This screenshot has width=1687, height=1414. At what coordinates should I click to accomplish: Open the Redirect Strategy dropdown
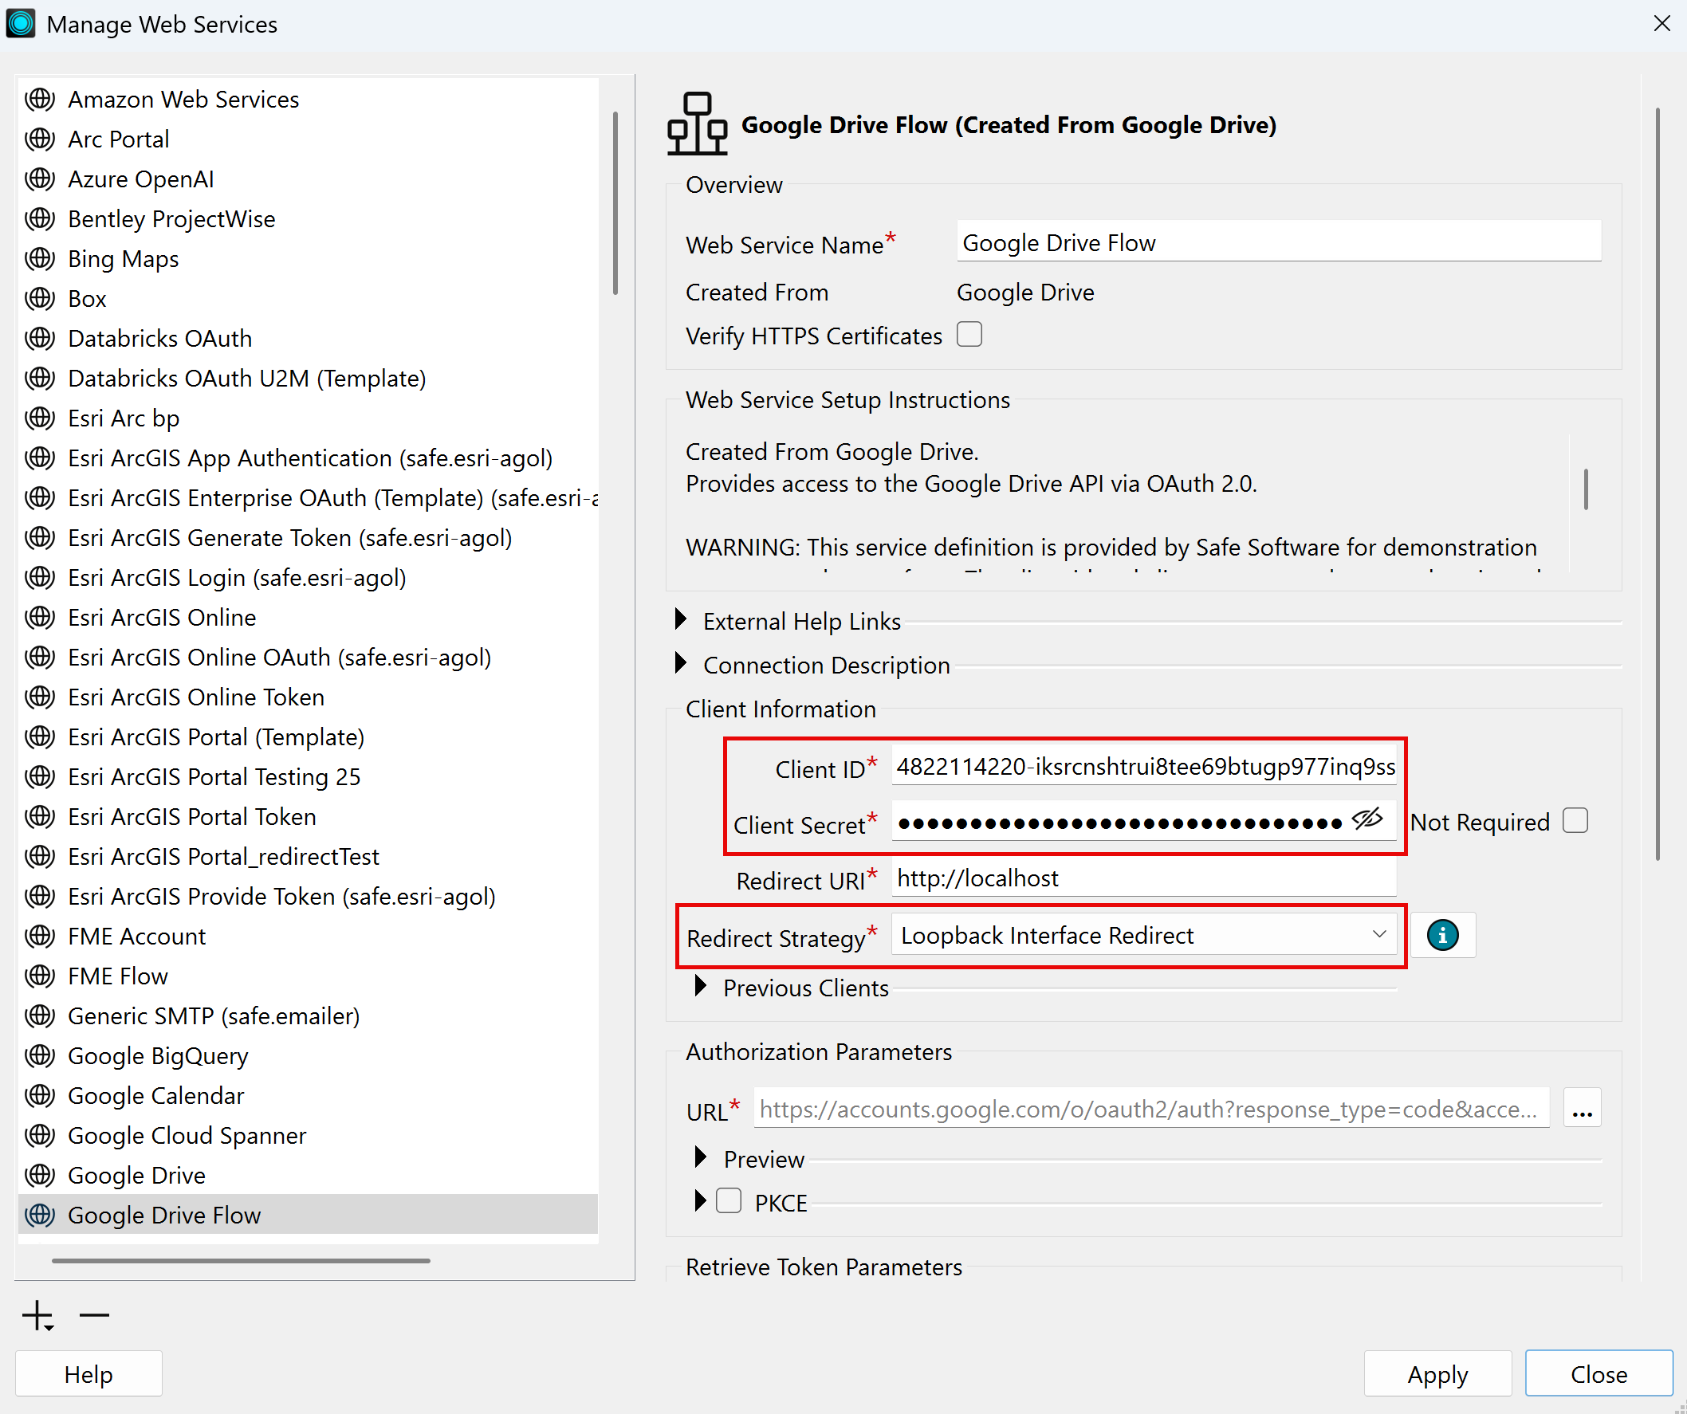[1144, 936]
